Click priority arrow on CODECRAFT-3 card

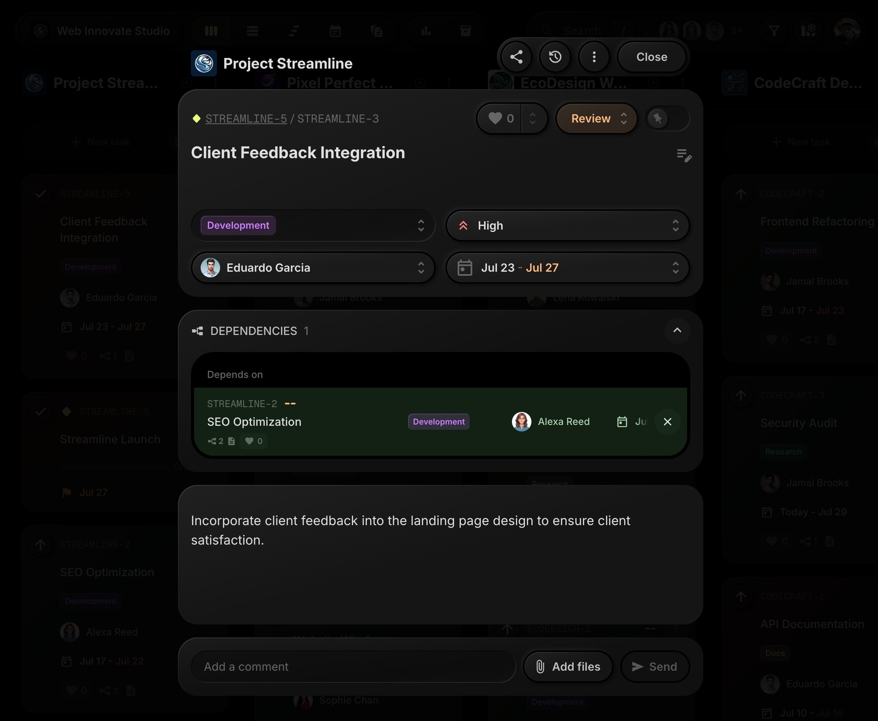[x=741, y=395]
